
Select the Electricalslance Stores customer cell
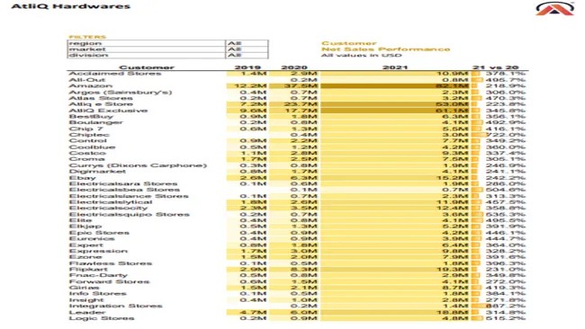(x=129, y=196)
